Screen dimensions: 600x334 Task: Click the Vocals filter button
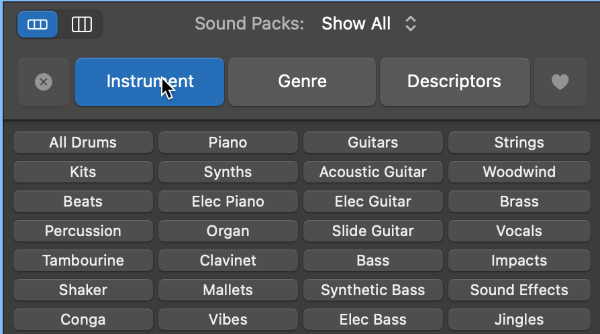click(x=519, y=231)
